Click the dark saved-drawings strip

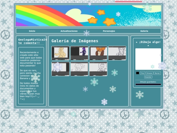pyautogui.click(x=148, y=84)
